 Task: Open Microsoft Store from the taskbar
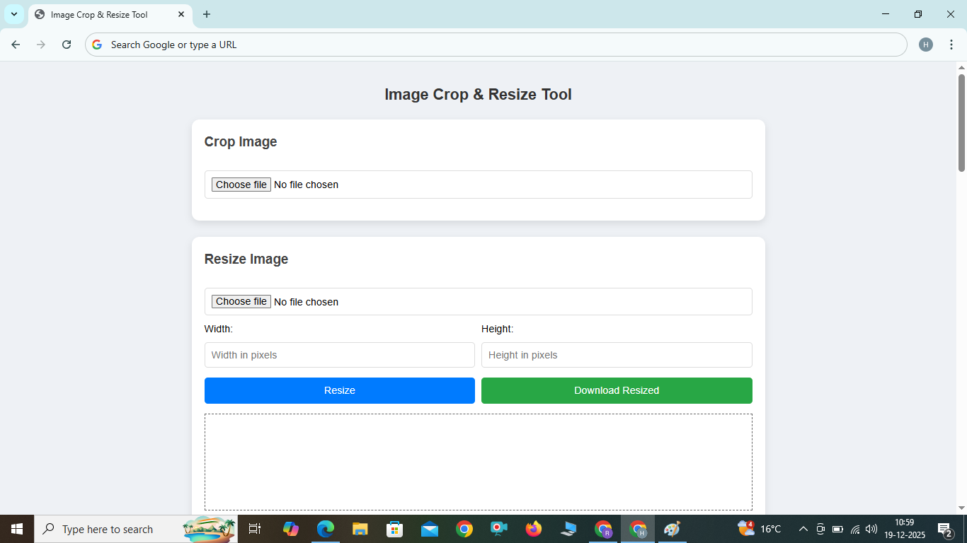pos(394,529)
